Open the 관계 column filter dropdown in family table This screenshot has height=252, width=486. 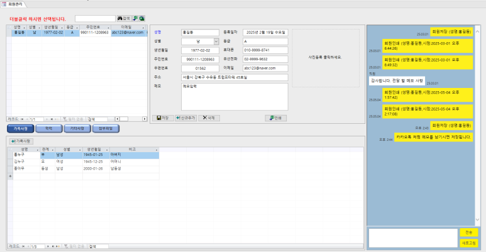tap(52, 149)
